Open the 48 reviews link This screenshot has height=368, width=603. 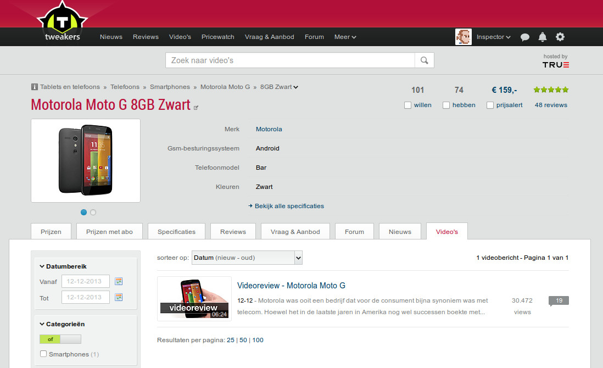click(551, 105)
